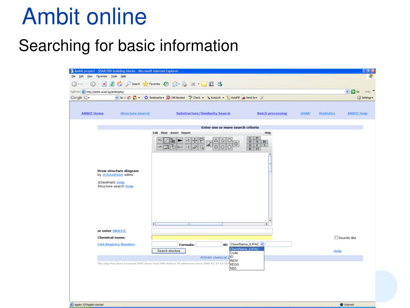
Task: Pick the oxygen O element button
Action: 250,145
